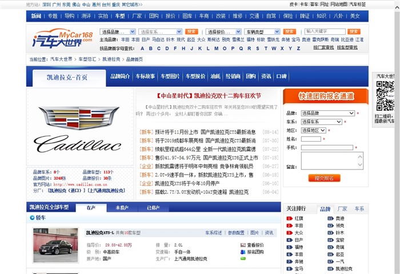Click the 姓名 input field

(x=311, y=139)
